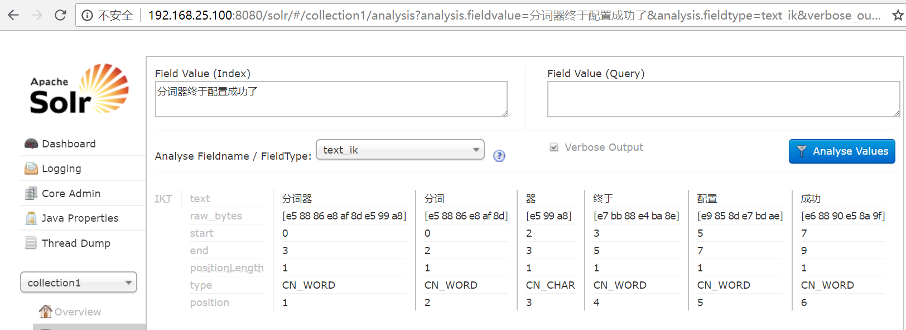Click the browser forward arrow
This screenshot has height=330, width=906.
click(37, 15)
